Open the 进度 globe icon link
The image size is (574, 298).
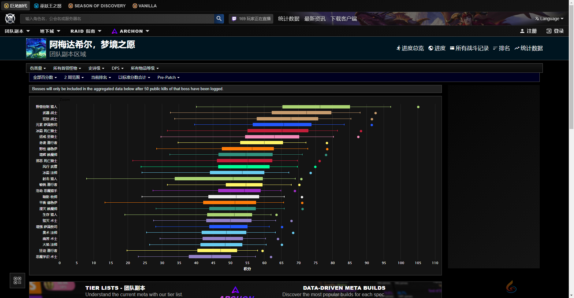430,48
